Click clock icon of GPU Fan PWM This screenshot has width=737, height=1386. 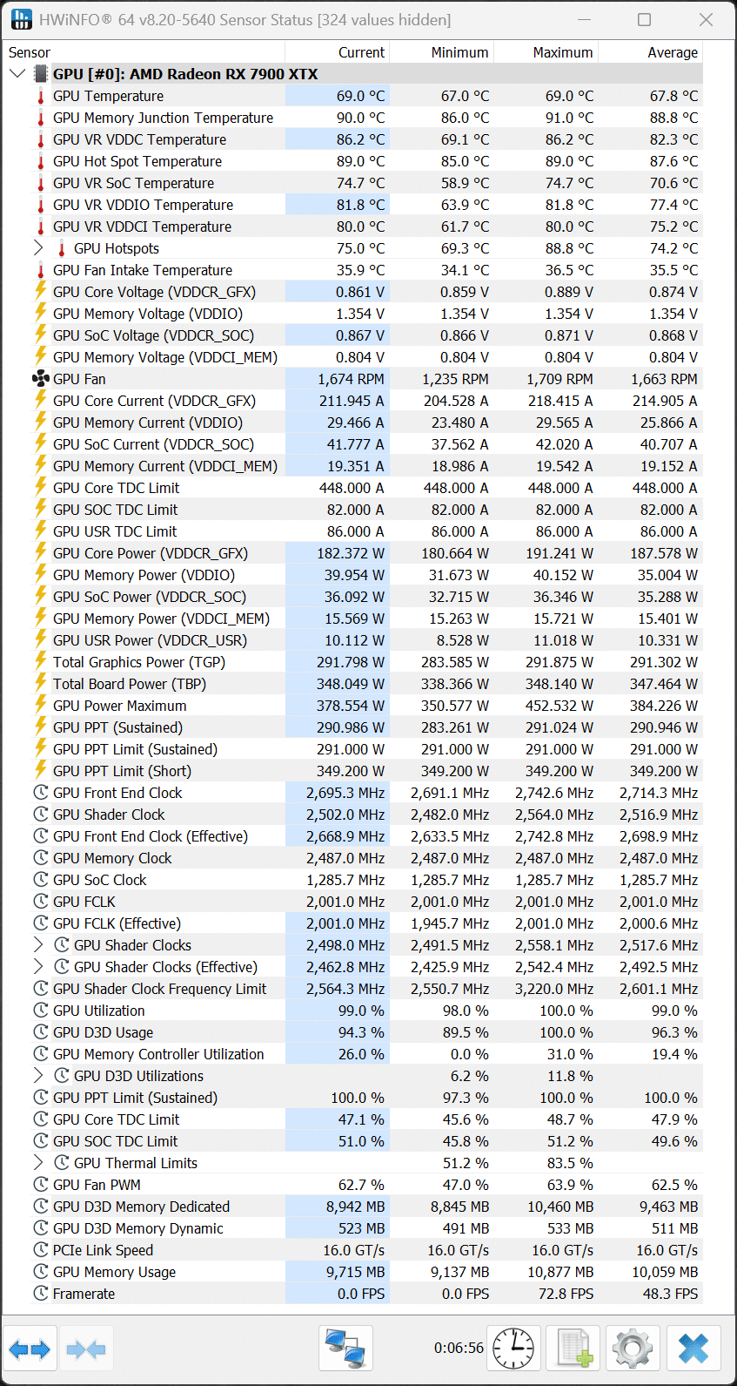click(x=40, y=1185)
